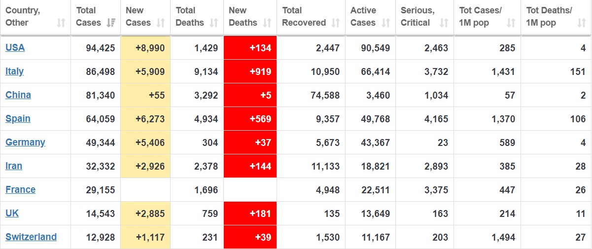
Task: Sort by Total Deaths arrow icon
Action: (x=214, y=23)
